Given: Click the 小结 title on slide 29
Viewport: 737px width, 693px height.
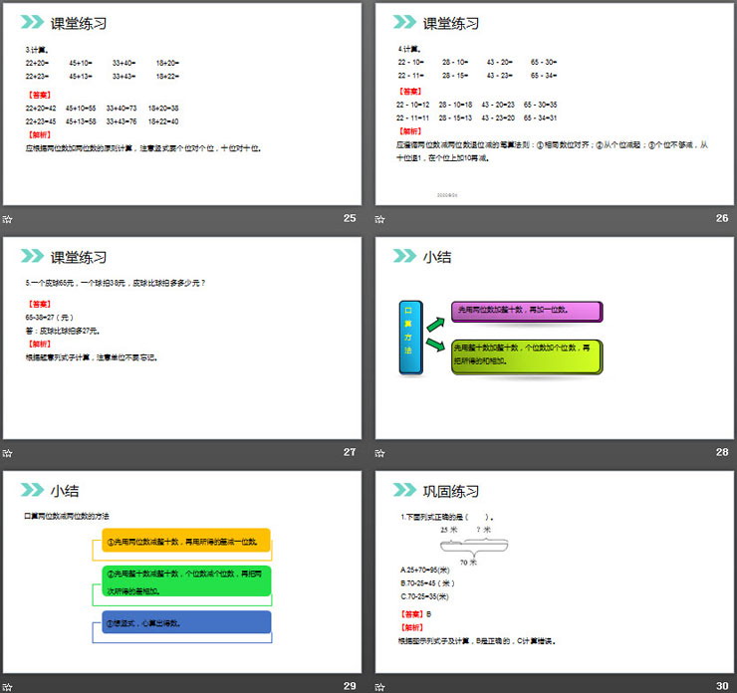Looking at the screenshot, I should [x=65, y=491].
